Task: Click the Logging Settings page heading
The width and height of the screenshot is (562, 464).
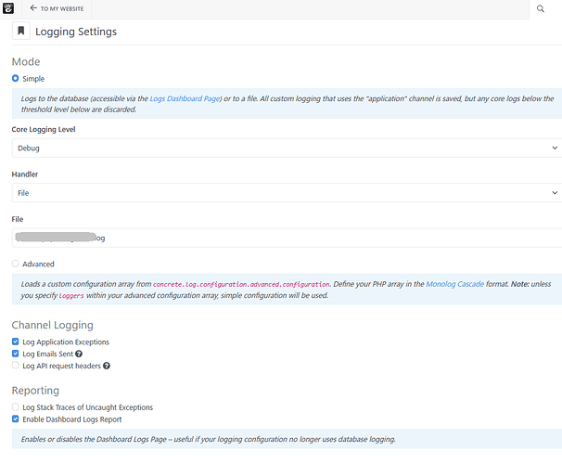Action: [76, 32]
